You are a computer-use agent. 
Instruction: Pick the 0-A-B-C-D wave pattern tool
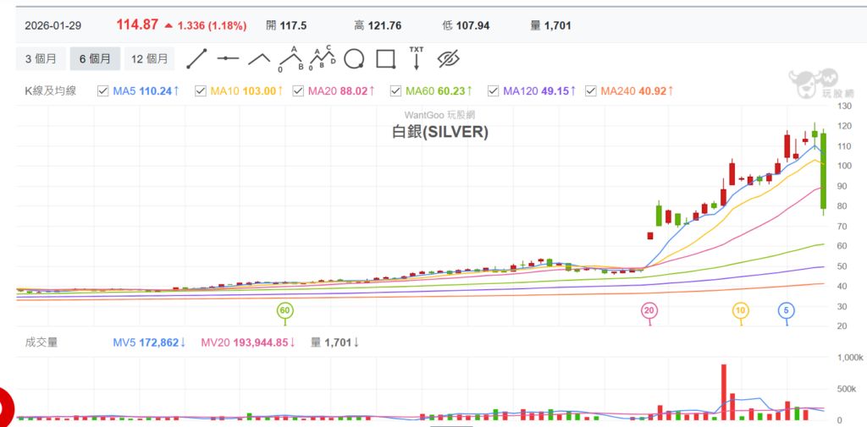[x=323, y=58]
